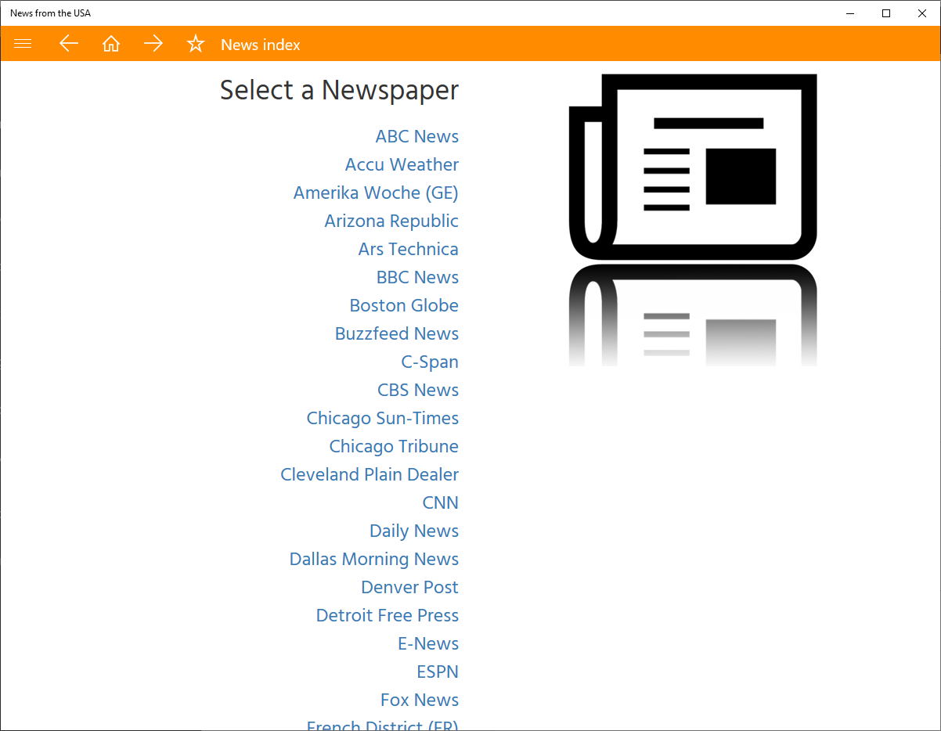941x731 pixels.
Task: Open the Boston Globe
Action: [x=404, y=305]
